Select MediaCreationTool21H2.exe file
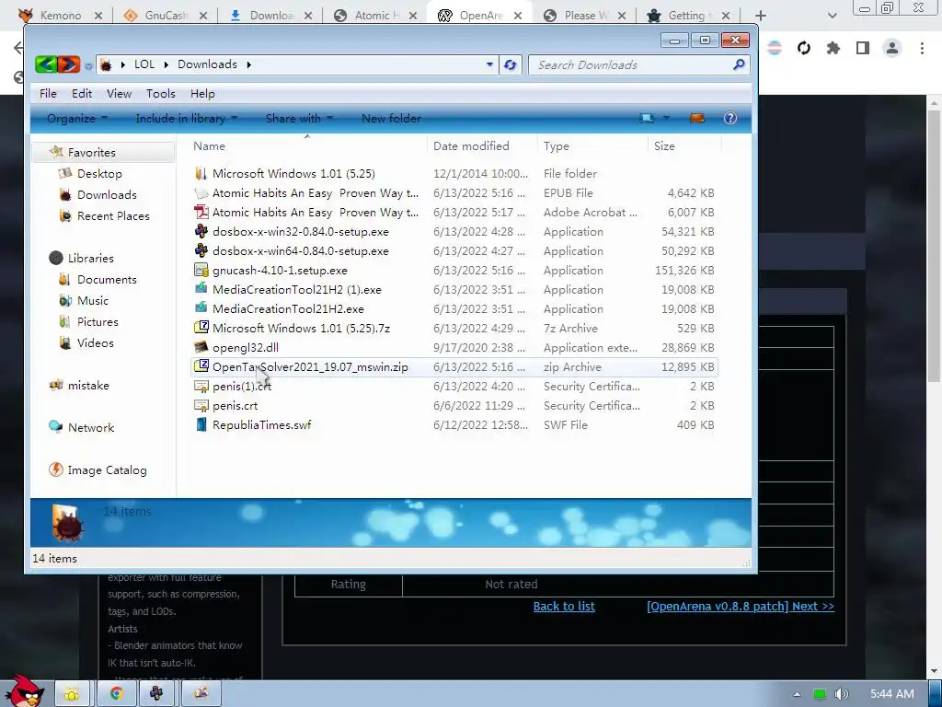The height and width of the screenshot is (707, 942). [454, 308]
